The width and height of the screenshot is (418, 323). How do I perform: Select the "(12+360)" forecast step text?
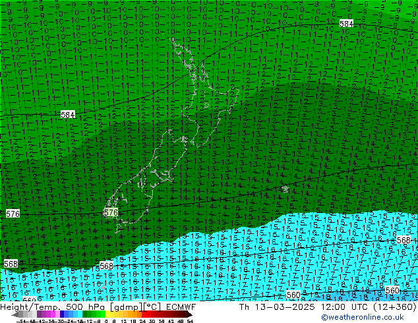395,307
